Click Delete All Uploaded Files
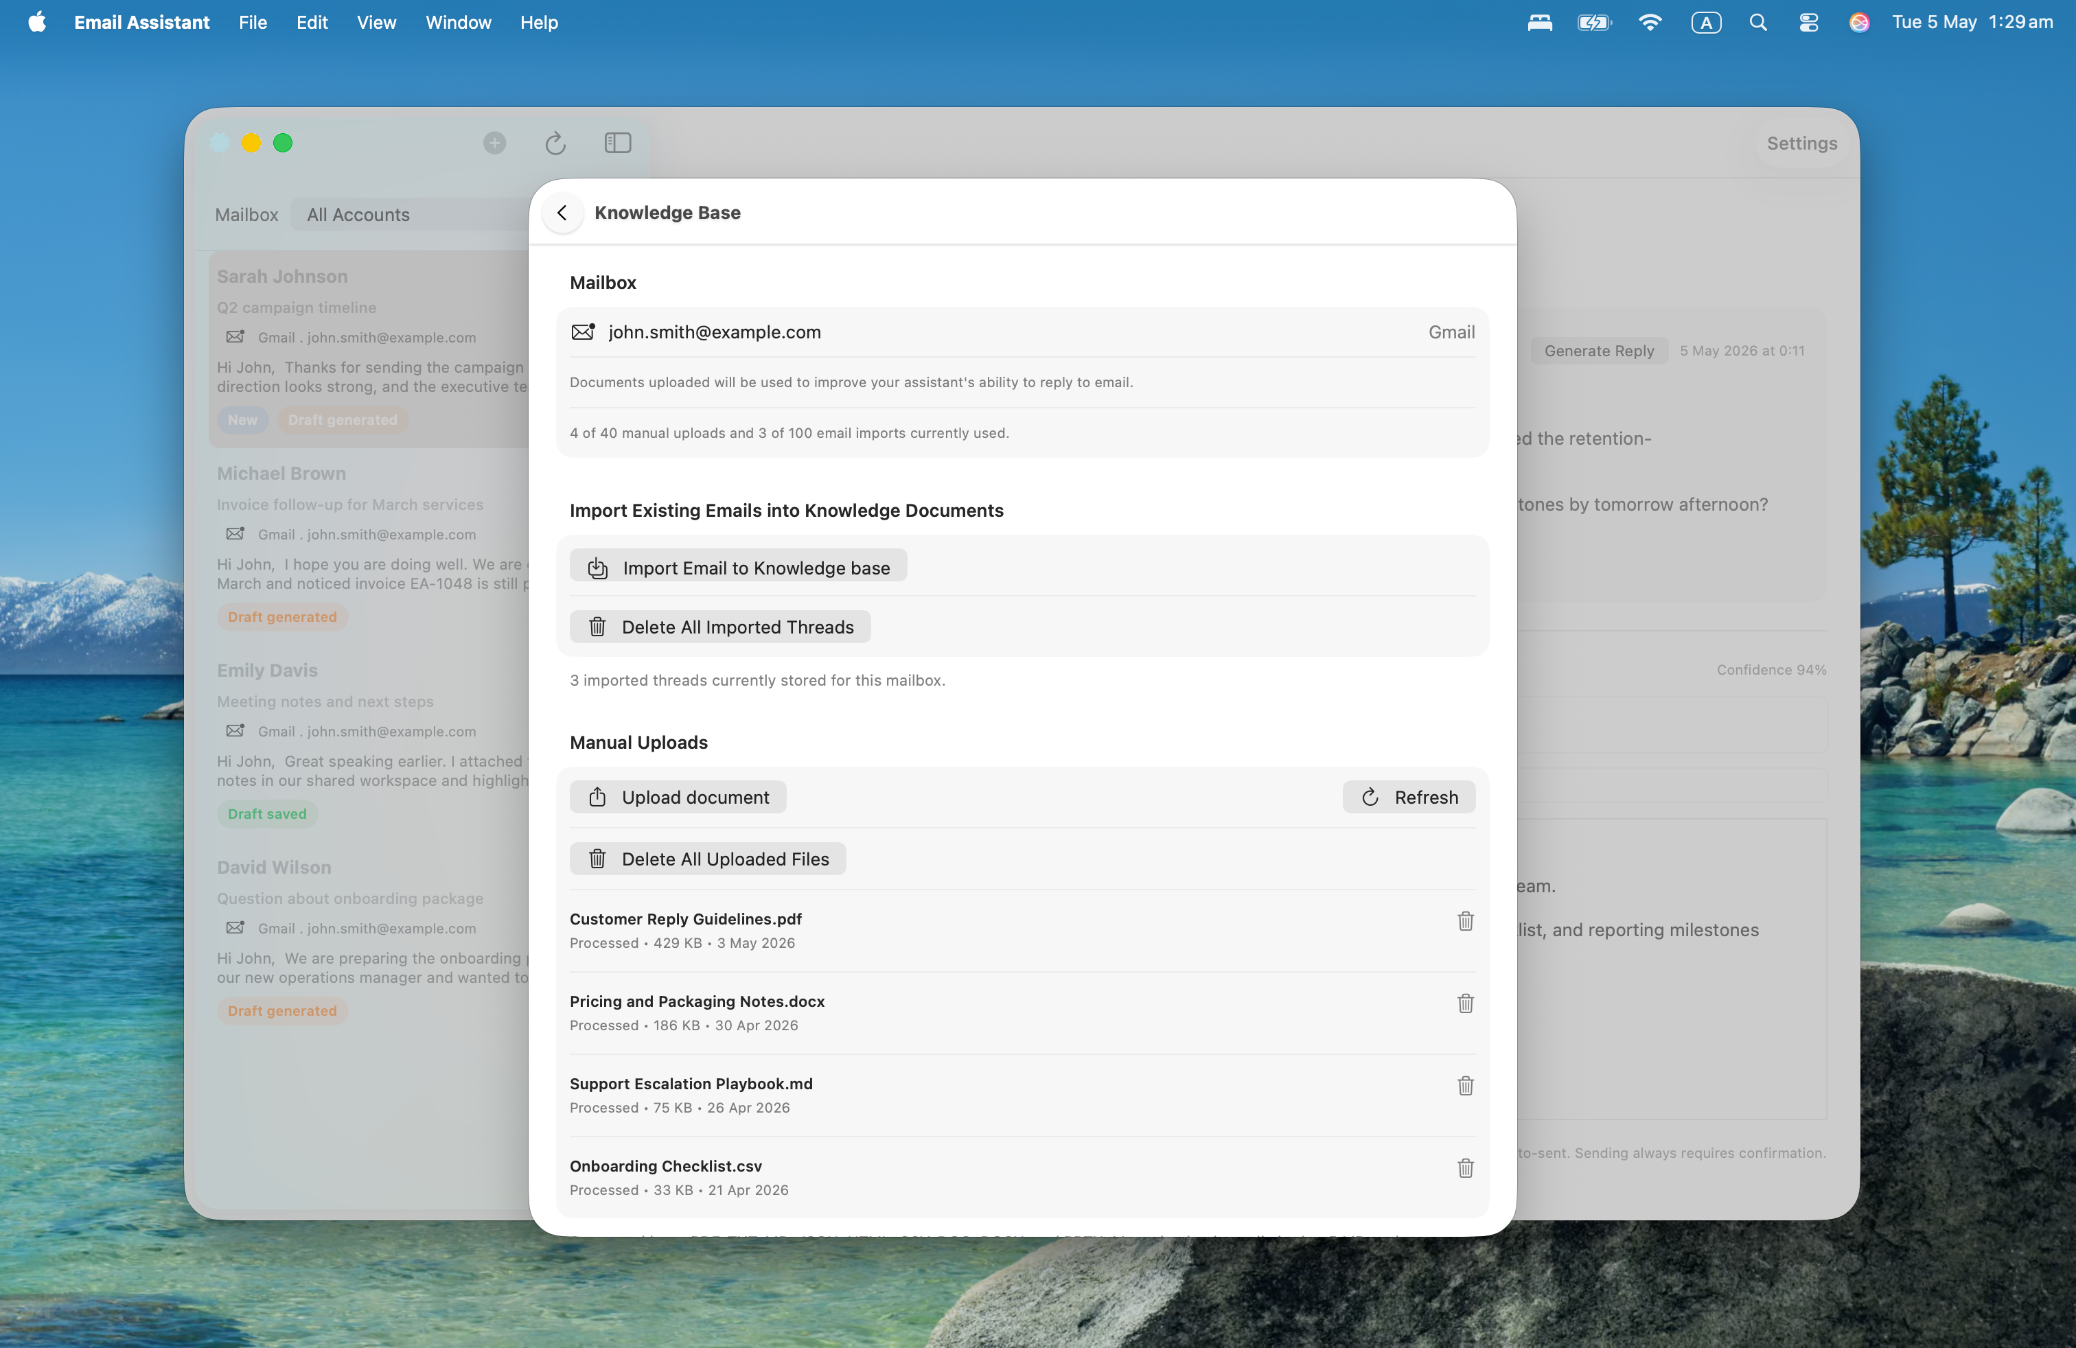The image size is (2076, 1348). (707, 859)
